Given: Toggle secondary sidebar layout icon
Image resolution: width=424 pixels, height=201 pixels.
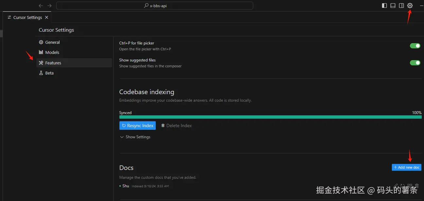Looking at the screenshot, I should (x=401, y=6).
